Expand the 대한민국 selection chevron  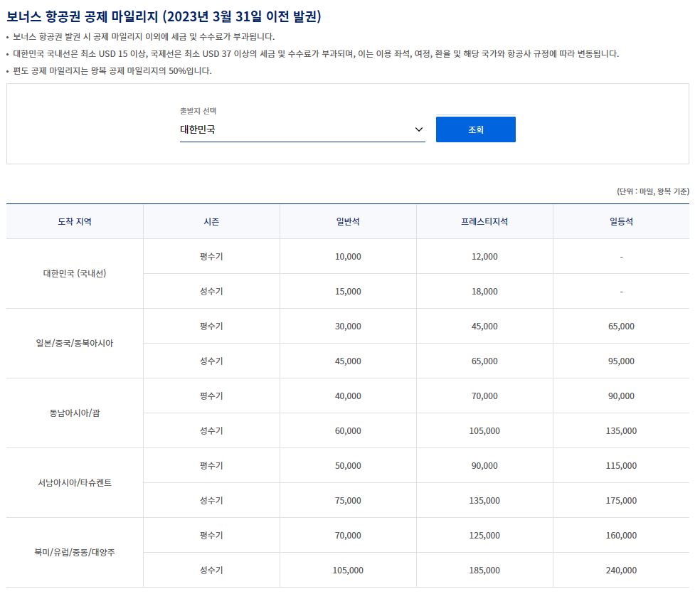point(418,129)
